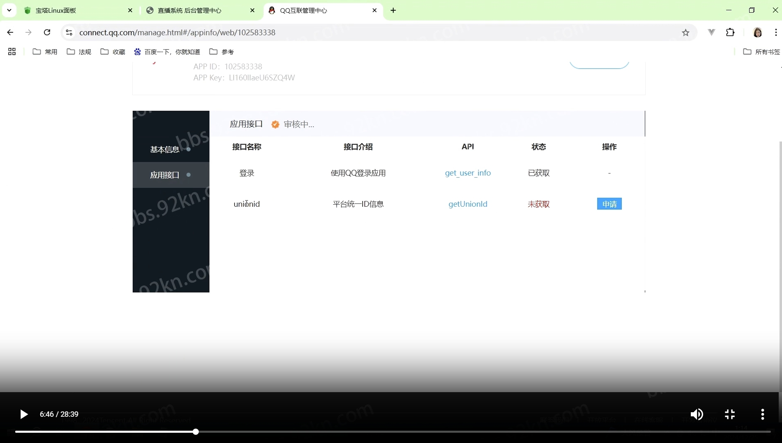
Task: Select 基本信息 in the sidebar
Action: click(x=171, y=149)
